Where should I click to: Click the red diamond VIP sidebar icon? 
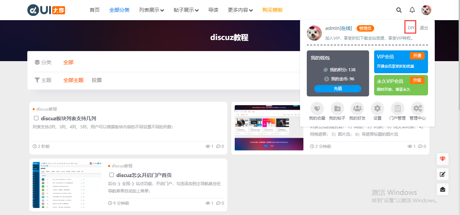[x=442, y=159]
